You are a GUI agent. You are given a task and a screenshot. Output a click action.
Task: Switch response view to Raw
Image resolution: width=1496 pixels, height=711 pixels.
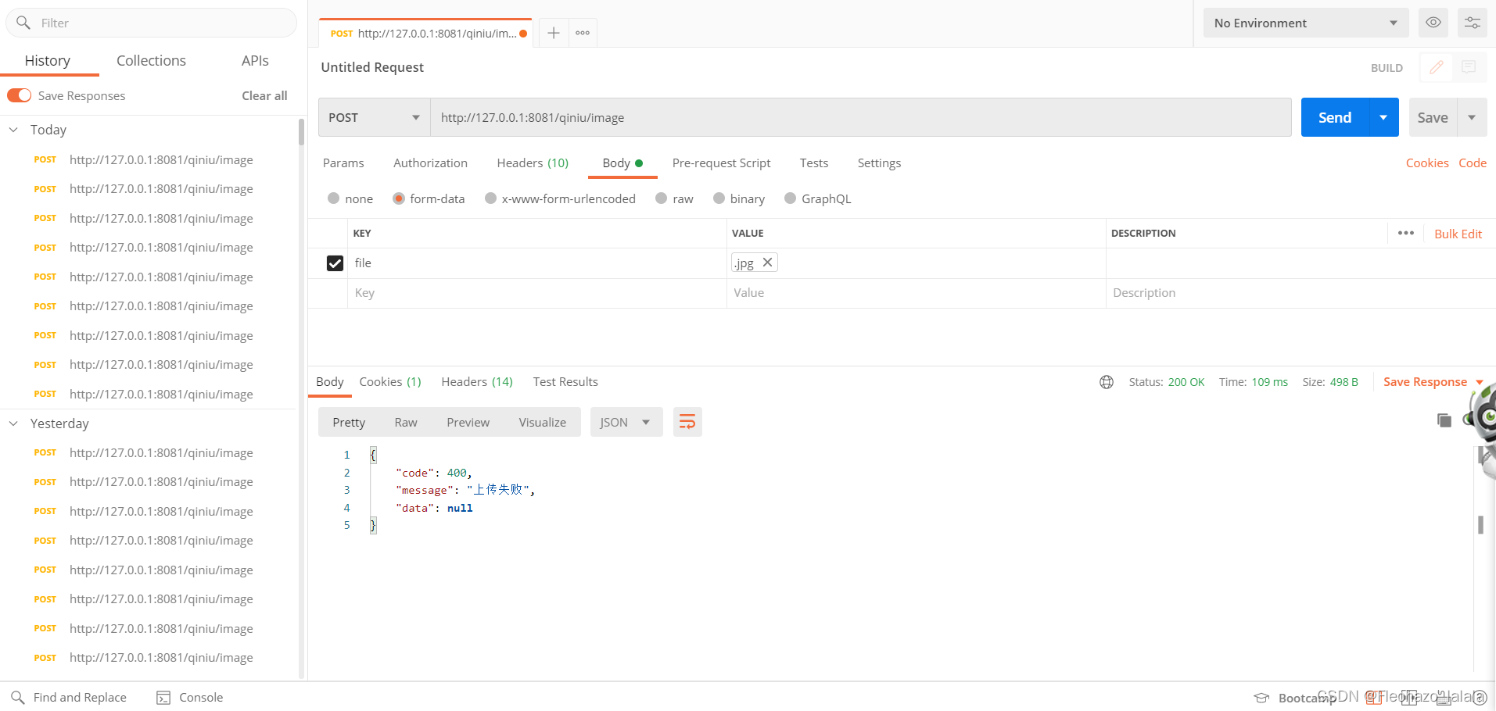click(x=406, y=422)
